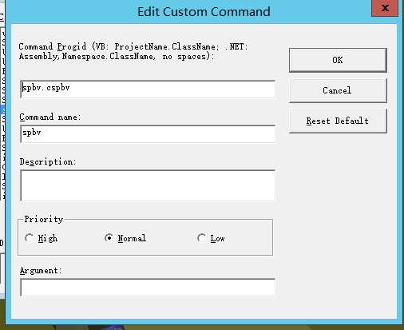Click the Command name label
Viewport: 404px width, 330px height.
click(x=50, y=117)
